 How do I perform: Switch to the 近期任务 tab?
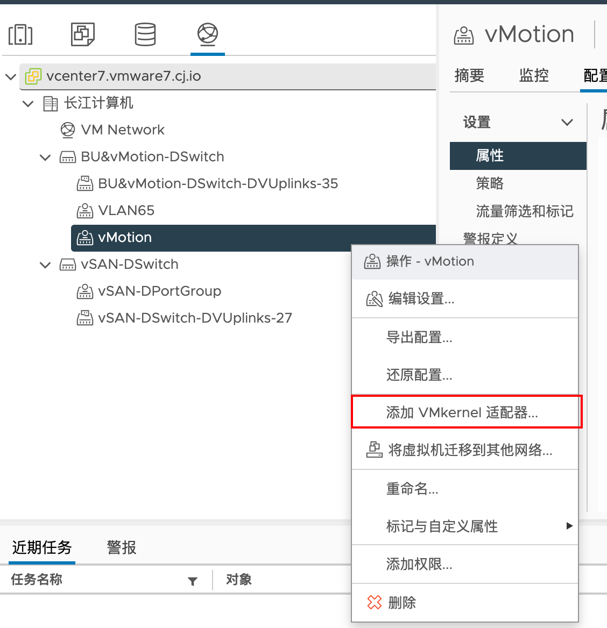coord(41,547)
